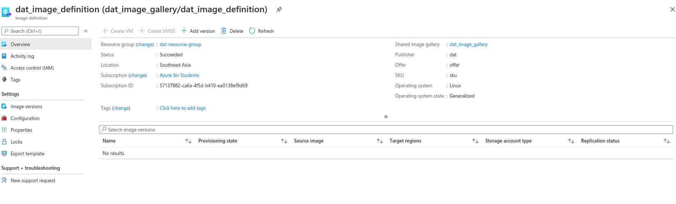Open the dat_image_gallery link

point(468,44)
